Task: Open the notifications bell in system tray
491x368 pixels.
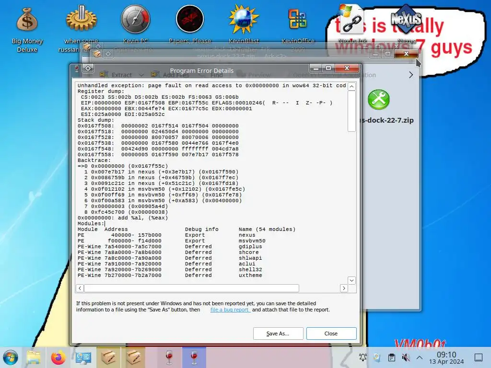Action: 363,357
